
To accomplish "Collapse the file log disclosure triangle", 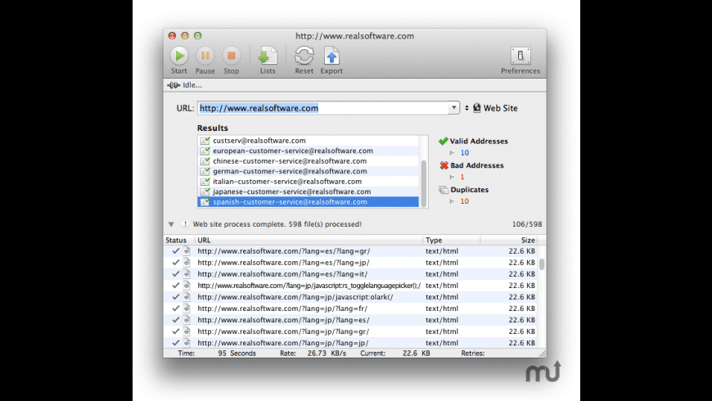I will point(171,224).
